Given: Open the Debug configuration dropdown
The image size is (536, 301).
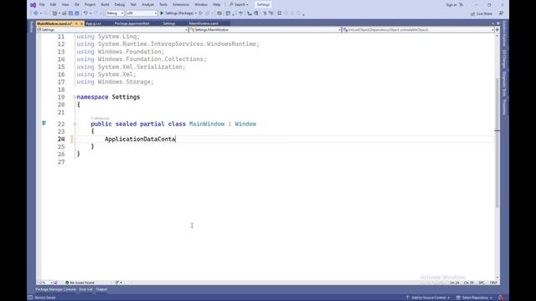Looking at the screenshot, I should coord(115,13).
